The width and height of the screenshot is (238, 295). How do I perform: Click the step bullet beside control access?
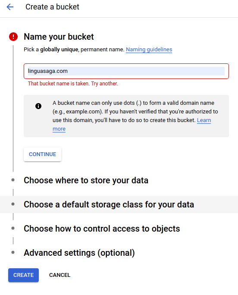click(13, 228)
